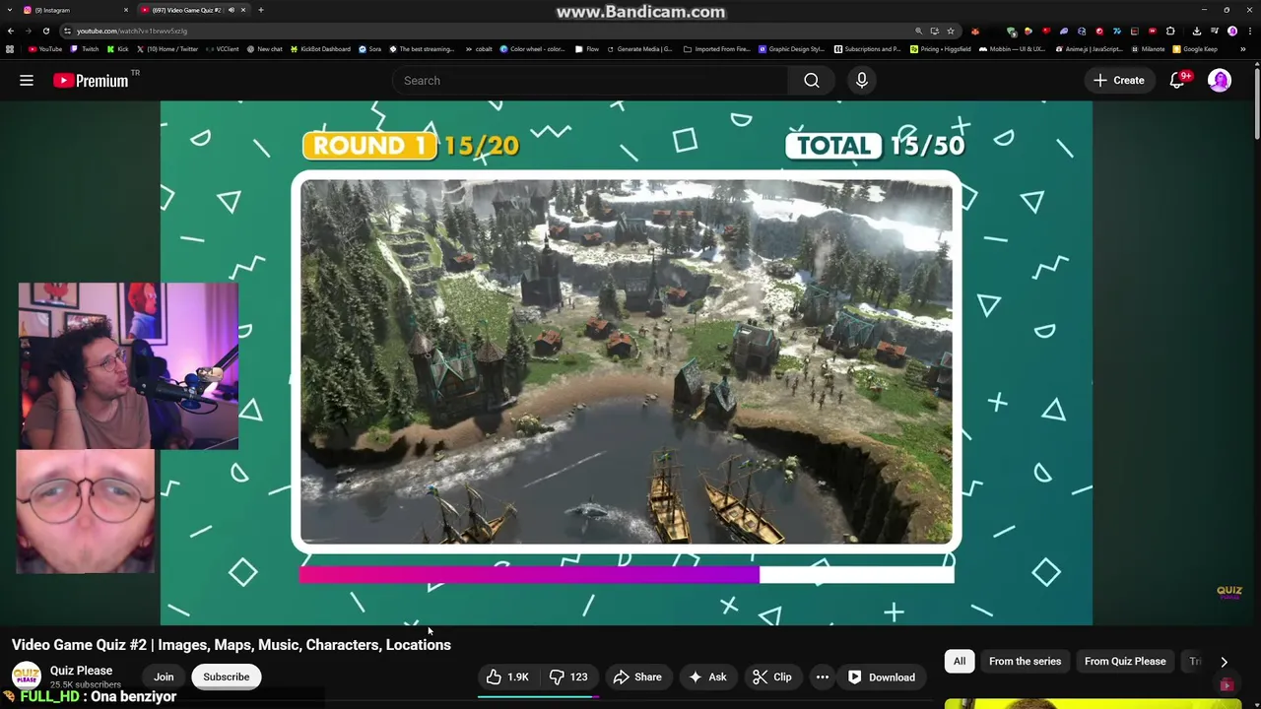Open the Home / Twitter bookmark

[167, 49]
